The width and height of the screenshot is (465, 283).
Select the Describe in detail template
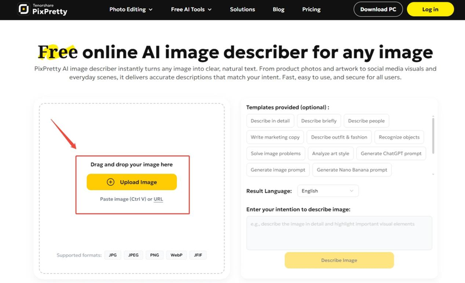pos(270,121)
